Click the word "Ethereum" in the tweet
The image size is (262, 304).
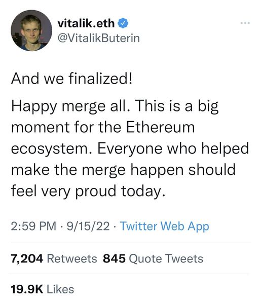click(160, 127)
